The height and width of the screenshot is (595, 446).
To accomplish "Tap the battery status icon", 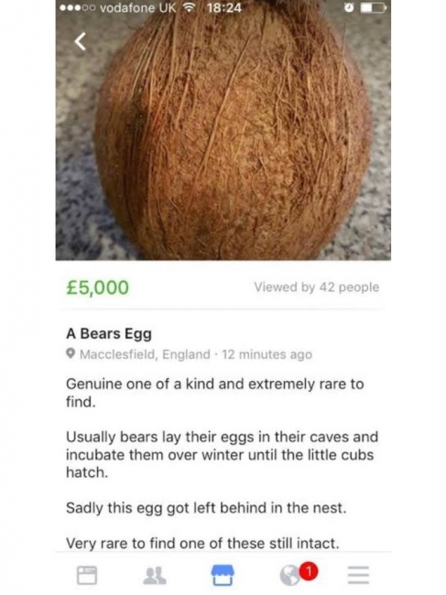I will (x=373, y=7).
